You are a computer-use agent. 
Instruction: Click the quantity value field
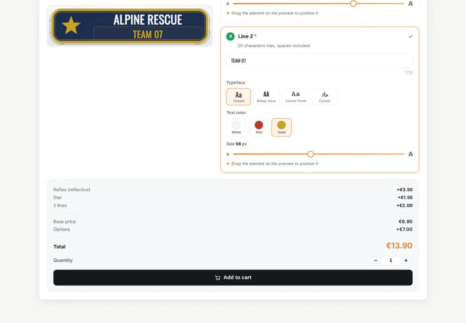coord(391,260)
